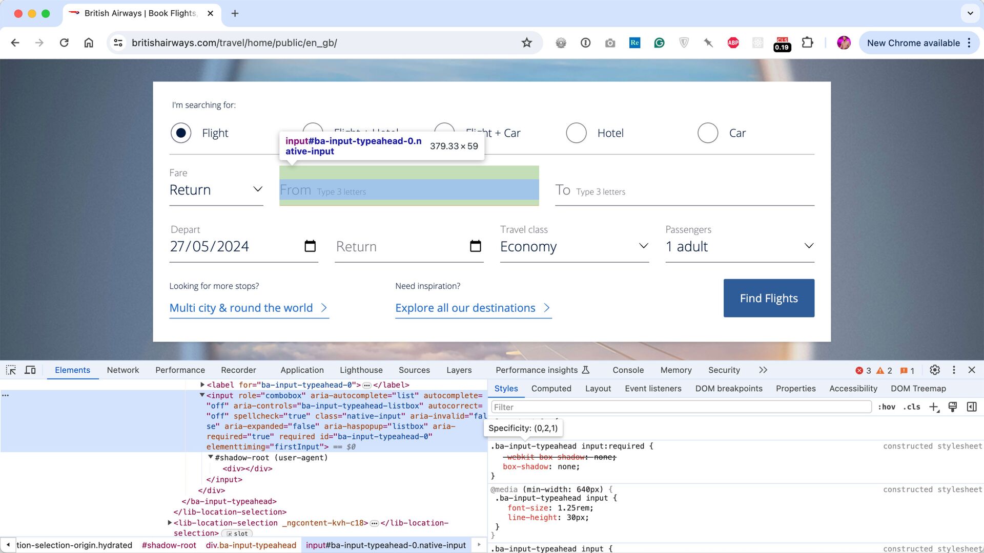
Task: Open a new browser tab
Action: (x=235, y=13)
